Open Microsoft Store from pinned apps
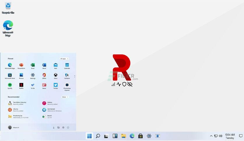This screenshot has width=244, height=141. pos(10,76)
